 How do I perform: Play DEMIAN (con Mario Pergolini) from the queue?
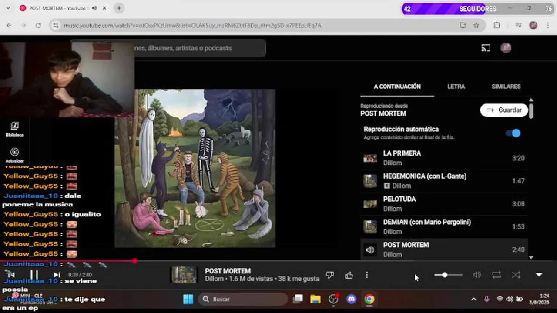[444, 226]
